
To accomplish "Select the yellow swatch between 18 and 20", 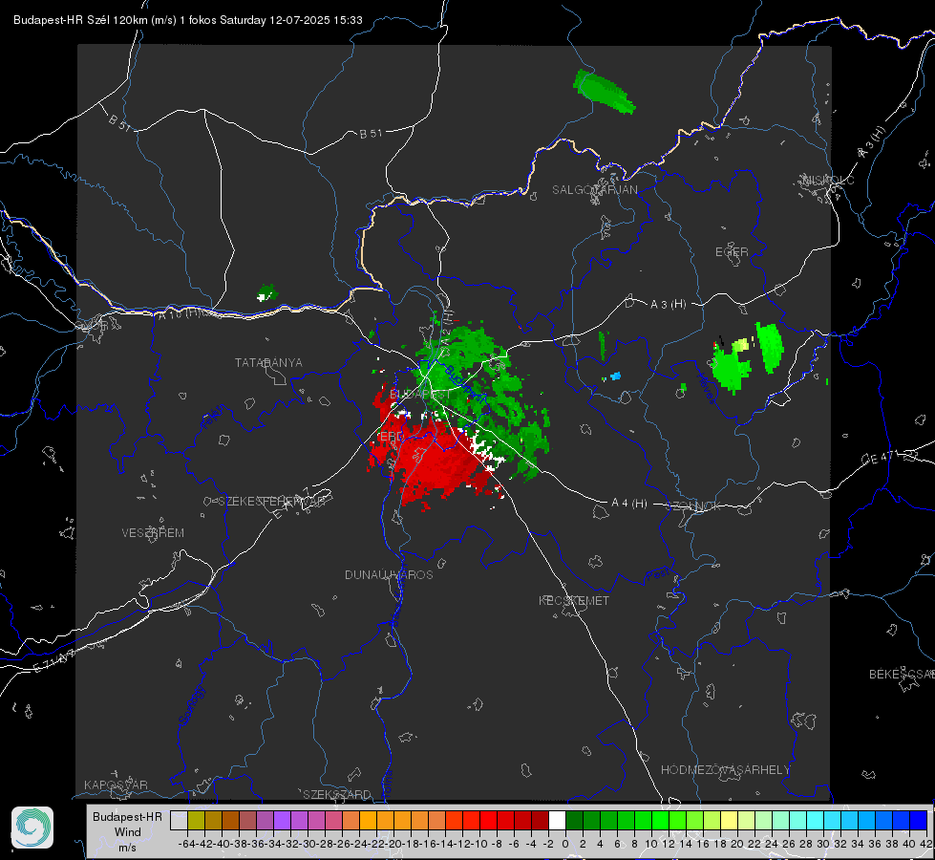I will point(729,820).
